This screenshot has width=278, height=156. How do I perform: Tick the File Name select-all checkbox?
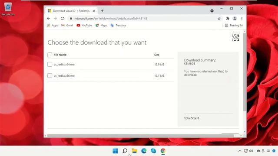50,55
